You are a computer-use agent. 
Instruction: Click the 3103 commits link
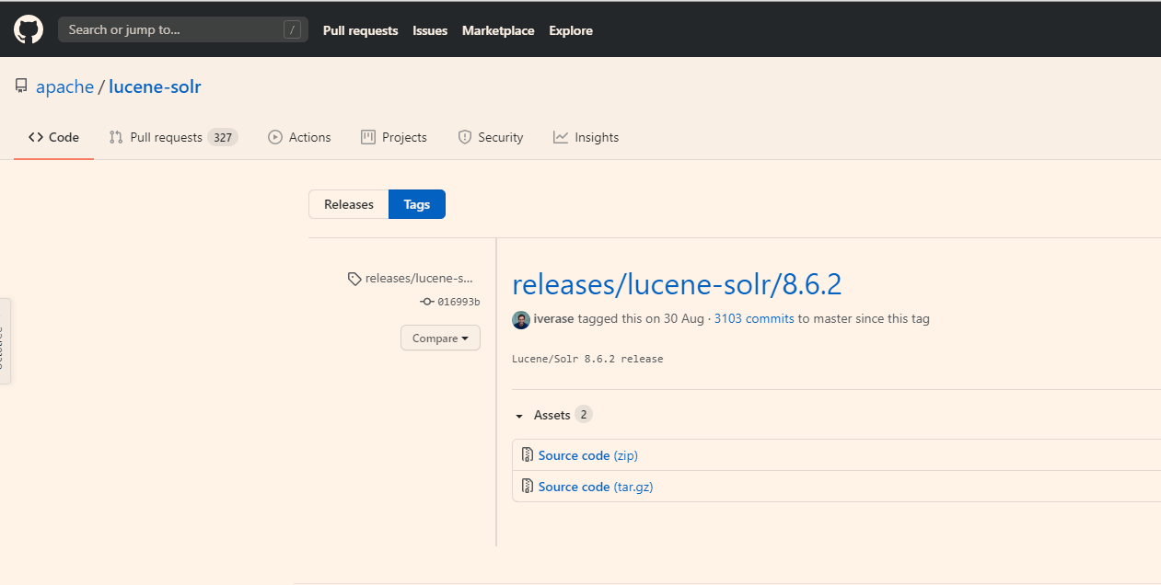754,319
